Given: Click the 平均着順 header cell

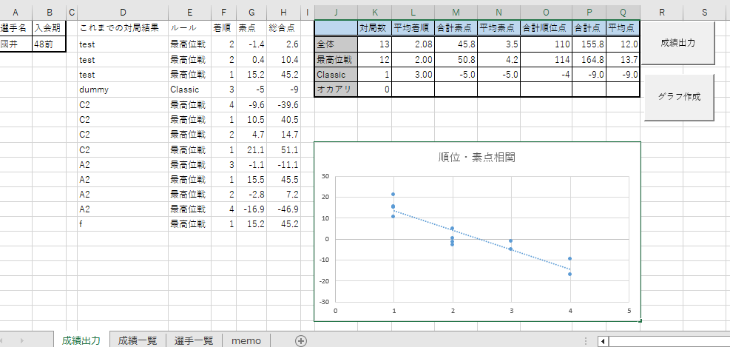Looking at the screenshot, I should coord(413,28).
